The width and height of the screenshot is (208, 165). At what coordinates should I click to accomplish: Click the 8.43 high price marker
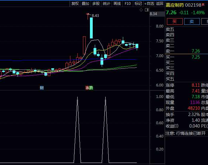tap(95, 15)
